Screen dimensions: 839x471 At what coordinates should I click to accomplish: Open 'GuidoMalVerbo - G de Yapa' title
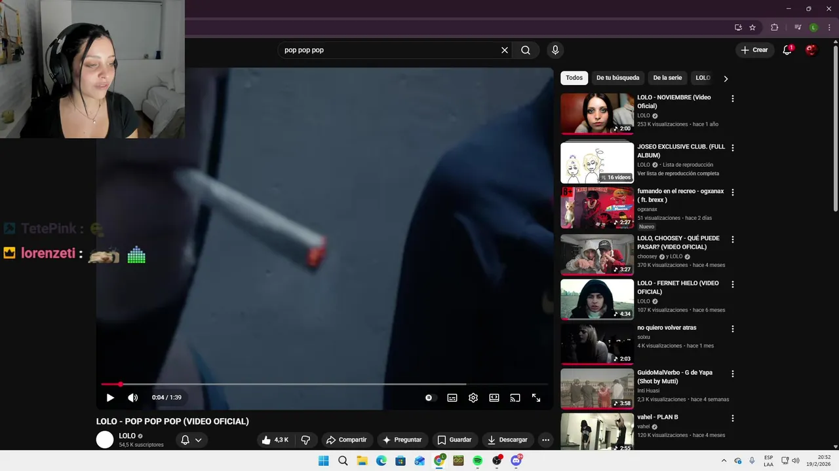click(x=674, y=377)
